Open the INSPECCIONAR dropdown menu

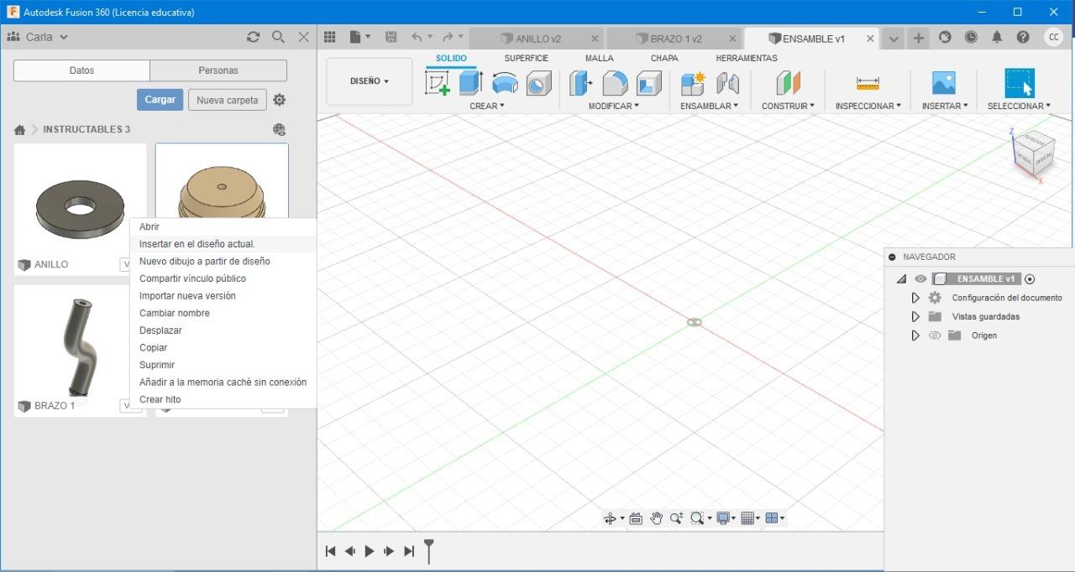point(868,107)
